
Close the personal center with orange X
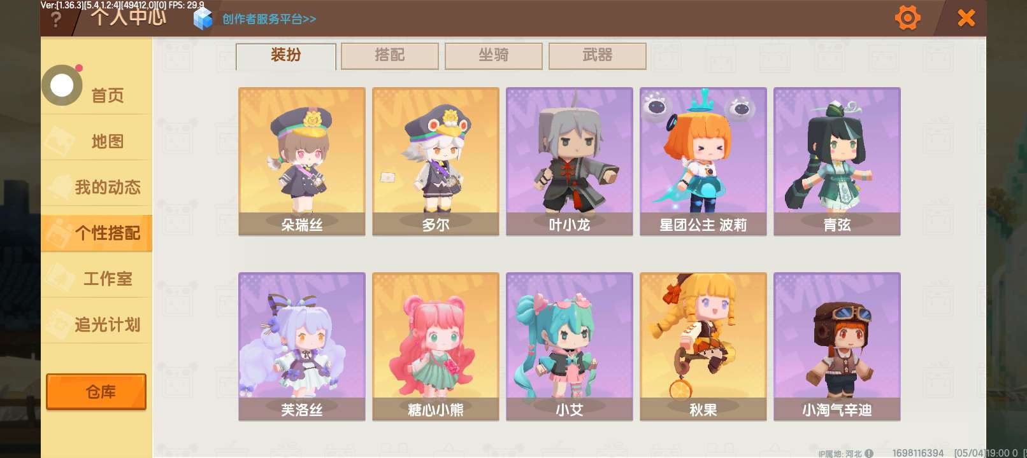[966, 18]
